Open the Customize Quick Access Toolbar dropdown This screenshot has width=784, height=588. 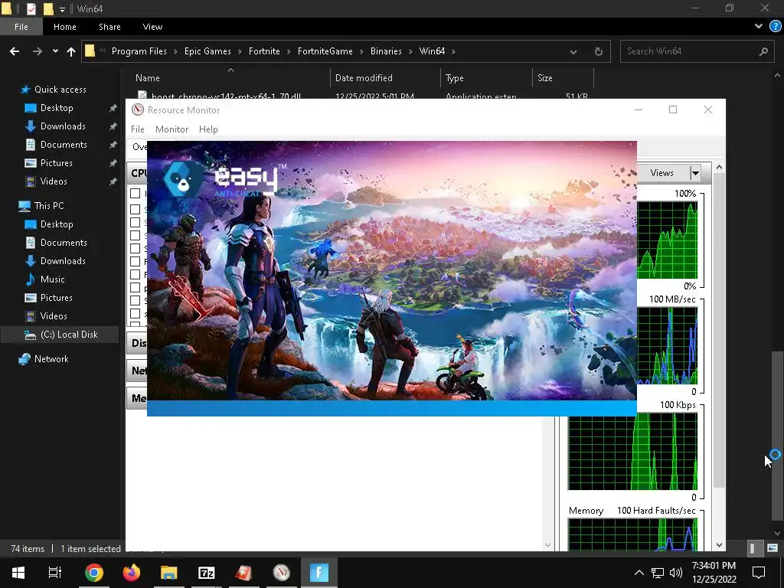coord(62,9)
